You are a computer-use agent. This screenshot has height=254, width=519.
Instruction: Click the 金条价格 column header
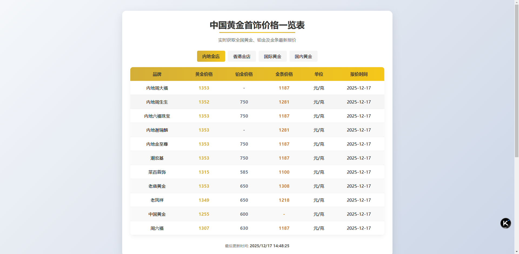click(284, 74)
